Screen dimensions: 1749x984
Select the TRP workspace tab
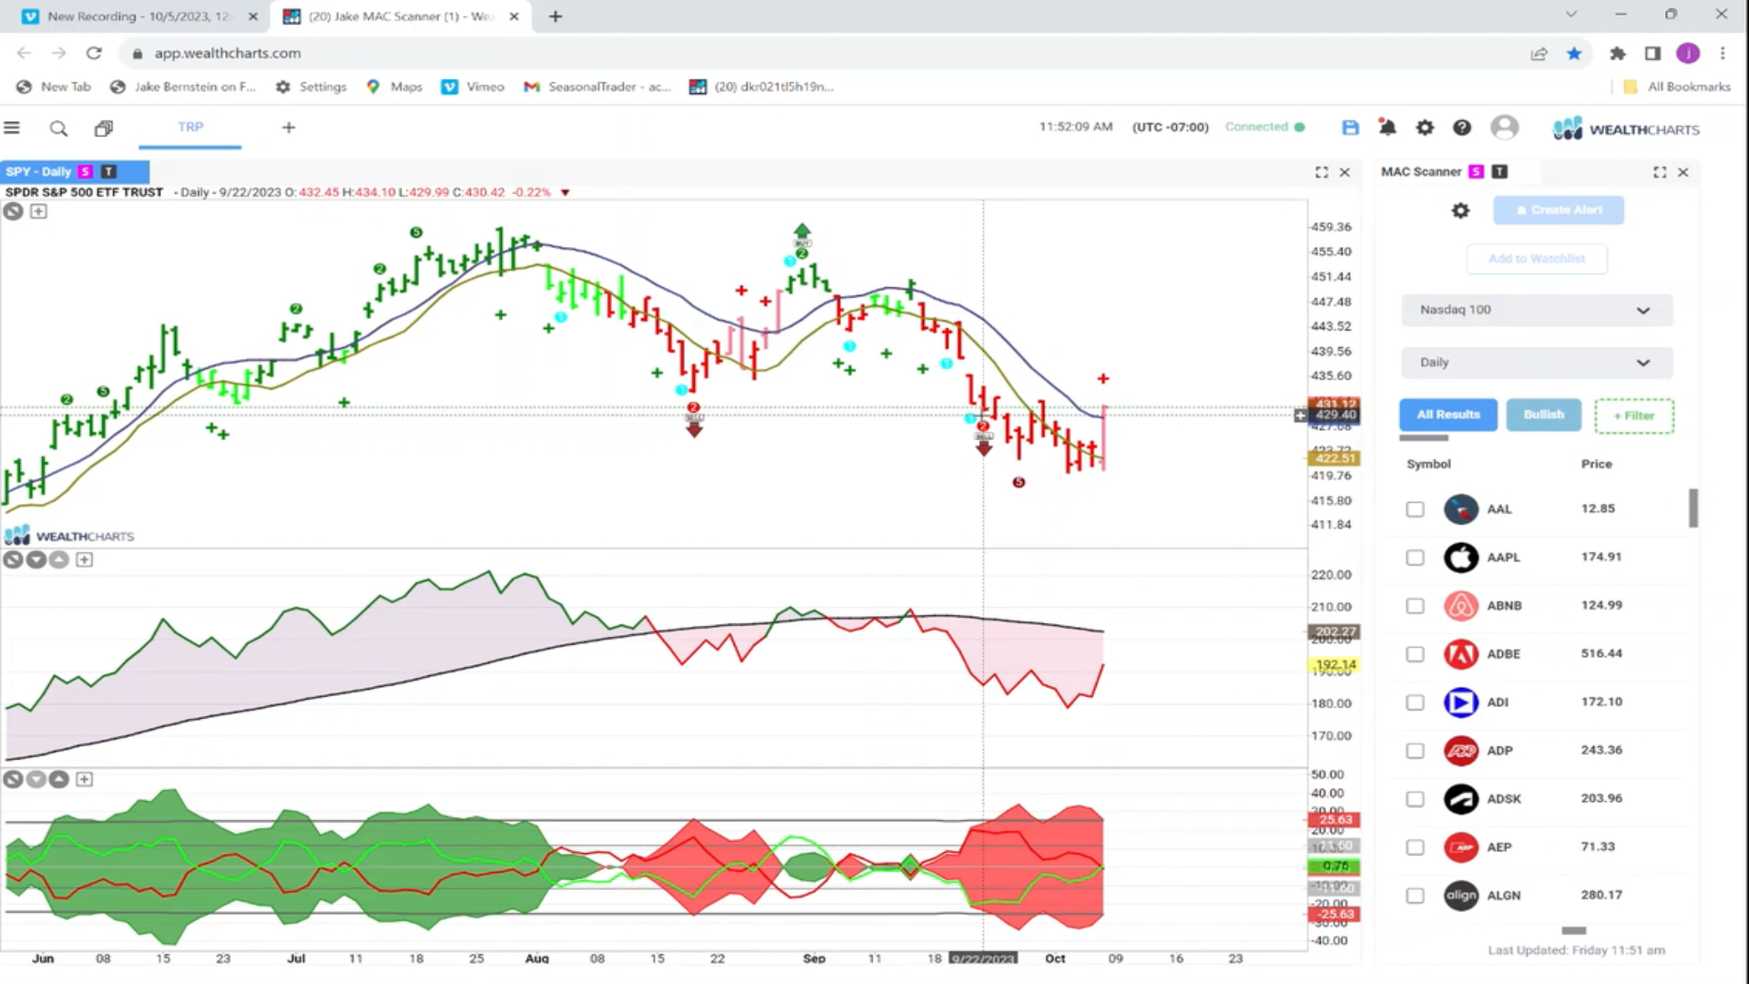190,128
